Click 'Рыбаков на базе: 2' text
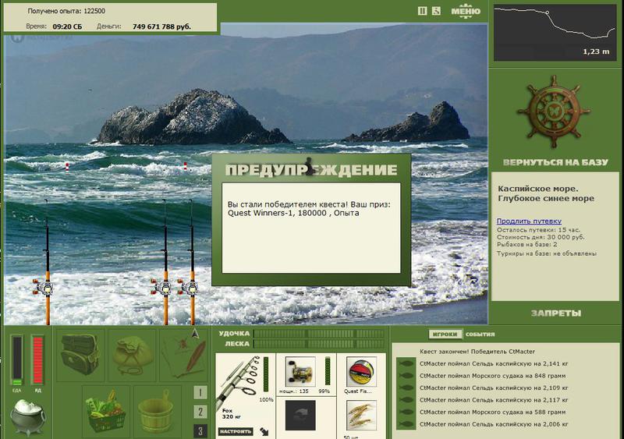This screenshot has height=439, width=624. 527,245
